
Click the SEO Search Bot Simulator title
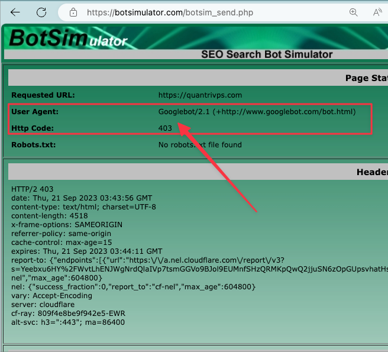point(267,54)
